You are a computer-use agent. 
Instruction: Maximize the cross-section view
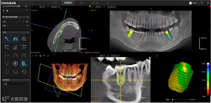point(93,56)
